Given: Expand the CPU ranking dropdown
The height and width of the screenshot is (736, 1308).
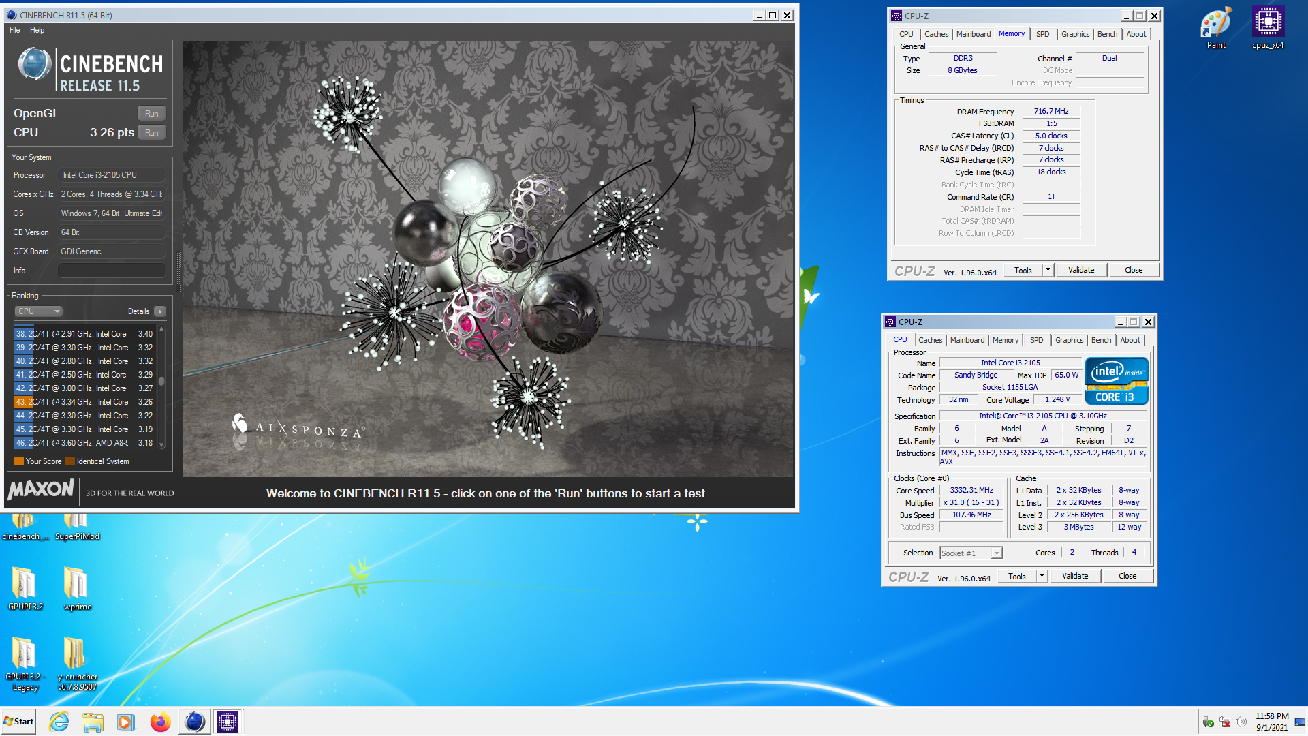Looking at the screenshot, I should coord(39,311).
